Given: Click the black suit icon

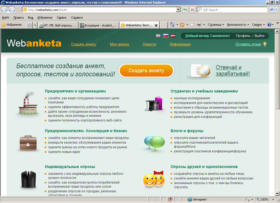Looking at the screenshot, I should pyautogui.click(x=28, y=179).
